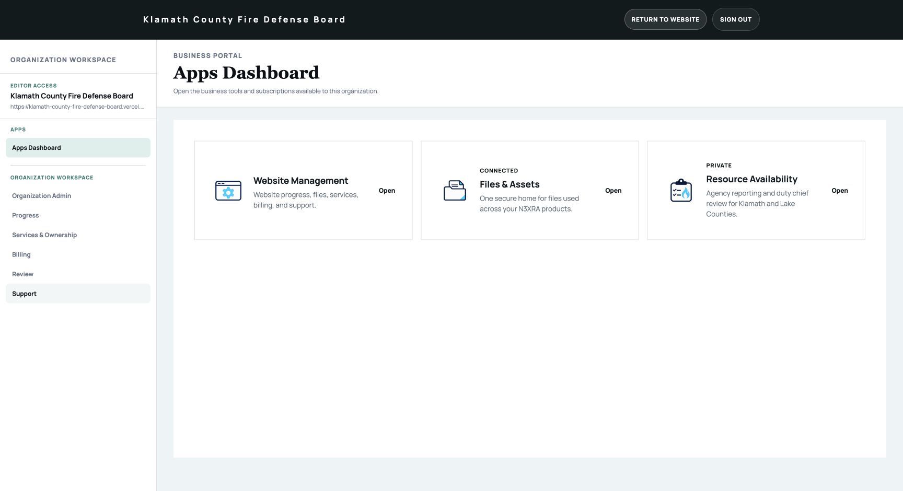Open the Website Management app
The height and width of the screenshot is (491, 903).
point(387,191)
